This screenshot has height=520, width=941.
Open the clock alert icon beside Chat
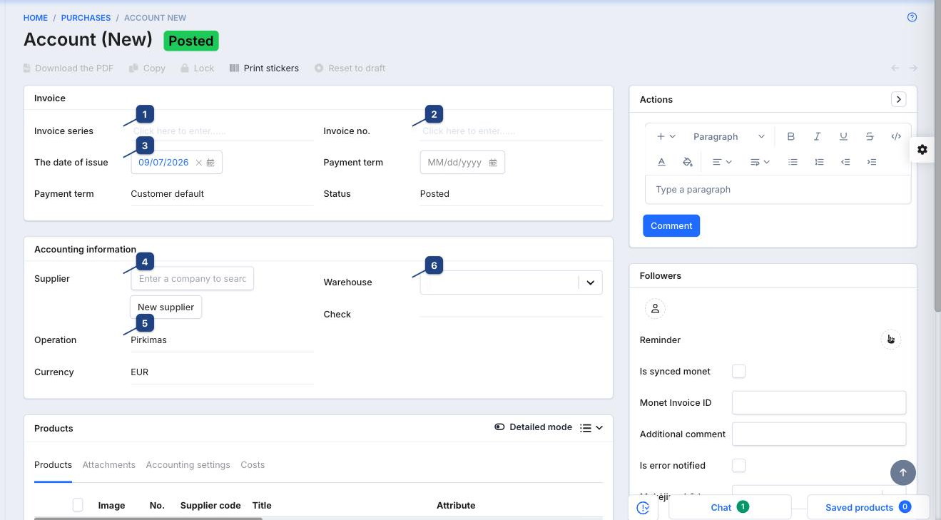[x=643, y=507]
